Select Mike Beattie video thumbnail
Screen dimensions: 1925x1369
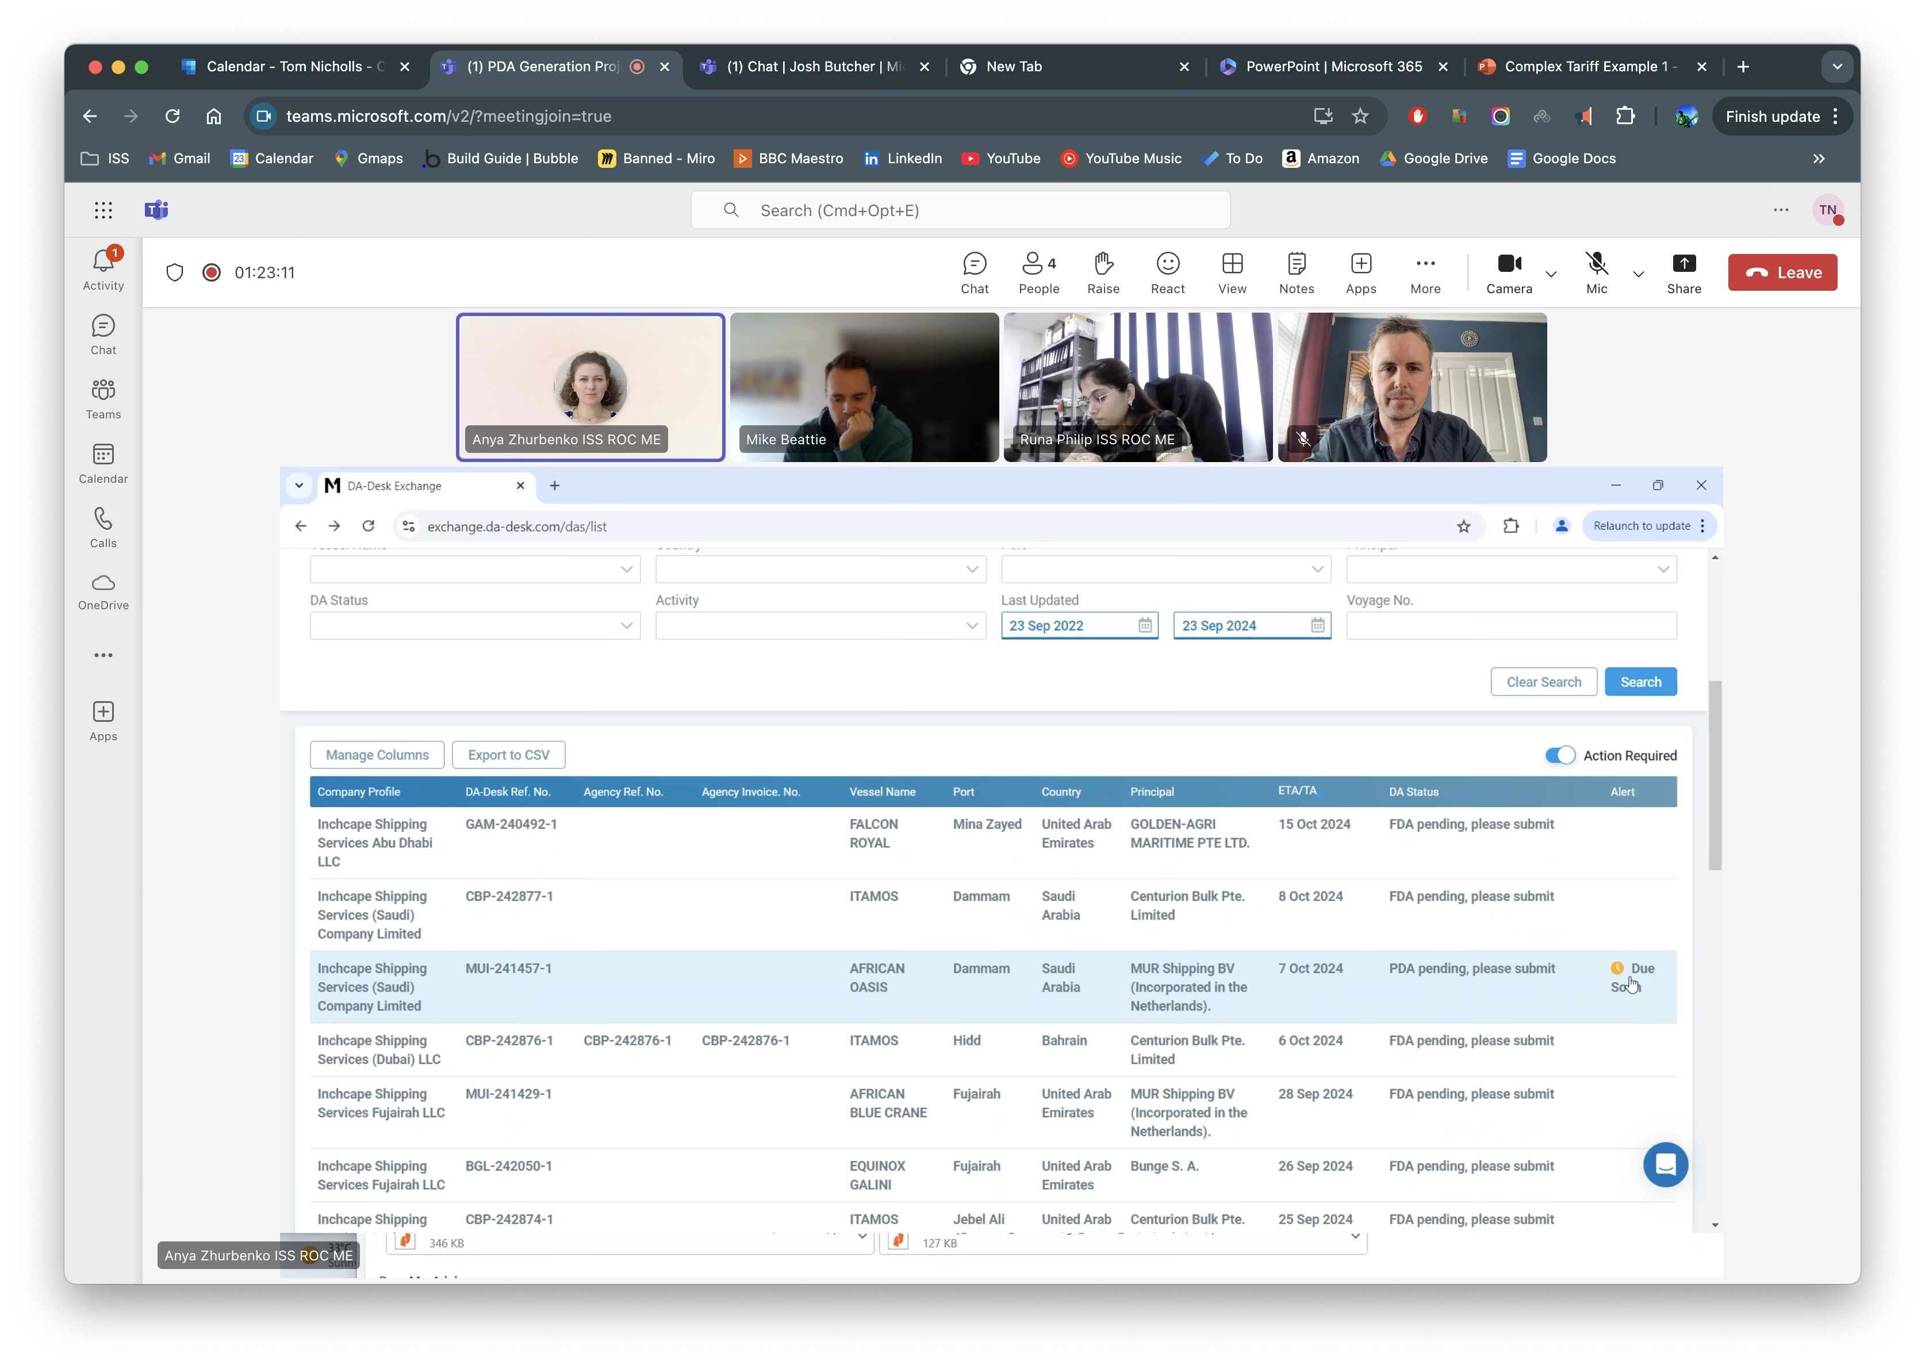pyautogui.click(x=864, y=388)
